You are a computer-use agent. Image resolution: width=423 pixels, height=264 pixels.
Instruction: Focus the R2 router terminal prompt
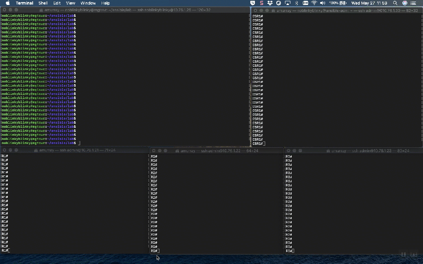158,251
